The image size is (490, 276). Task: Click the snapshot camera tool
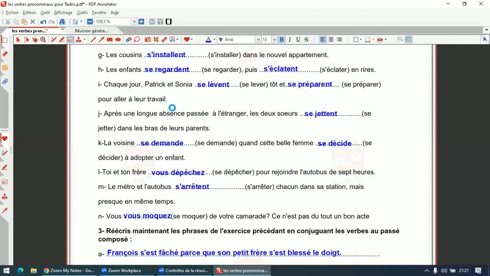148,39
